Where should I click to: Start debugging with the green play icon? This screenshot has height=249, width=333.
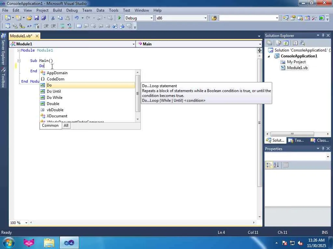119,18
